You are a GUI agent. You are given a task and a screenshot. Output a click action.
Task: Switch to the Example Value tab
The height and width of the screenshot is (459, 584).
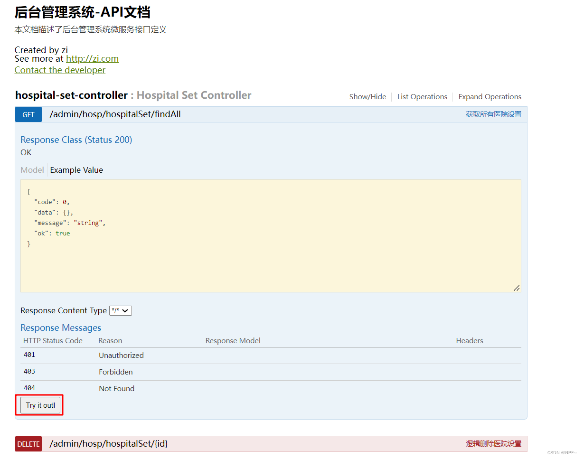coord(76,170)
